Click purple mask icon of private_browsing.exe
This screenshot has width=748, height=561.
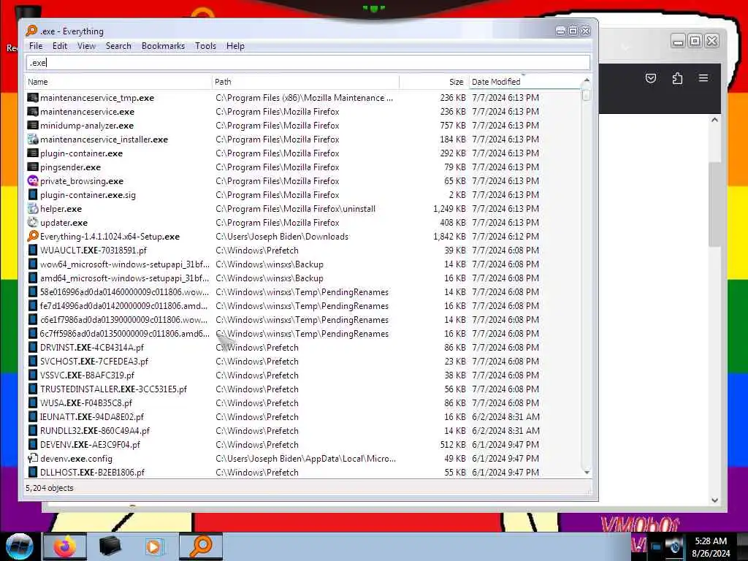pos(32,181)
